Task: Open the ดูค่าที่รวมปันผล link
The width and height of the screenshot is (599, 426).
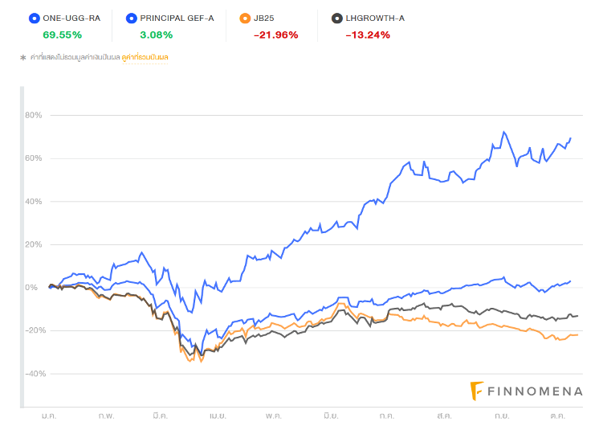Action: click(145, 58)
